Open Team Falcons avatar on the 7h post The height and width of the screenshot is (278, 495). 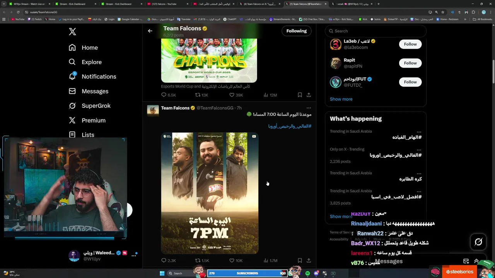tap(153, 110)
